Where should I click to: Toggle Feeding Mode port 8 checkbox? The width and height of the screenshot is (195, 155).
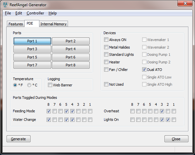click(49, 111)
